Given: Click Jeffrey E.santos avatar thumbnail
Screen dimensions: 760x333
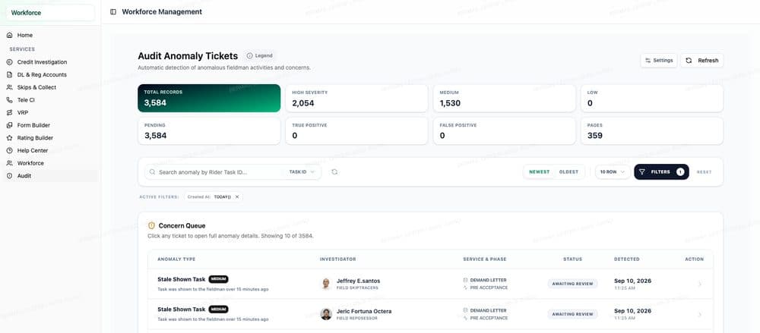Looking at the screenshot, I should pyautogui.click(x=326, y=284).
